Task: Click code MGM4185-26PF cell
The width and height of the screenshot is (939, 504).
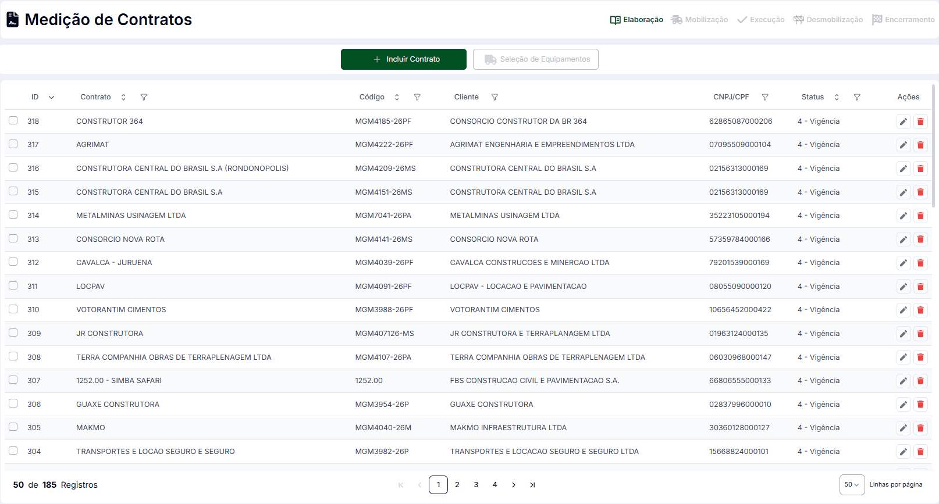Action: click(x=383, y=121)
